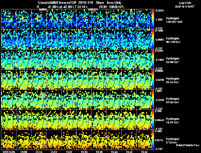Click the 'MIMI/APL' text in header
201x153 pixels.
[117, 7]
